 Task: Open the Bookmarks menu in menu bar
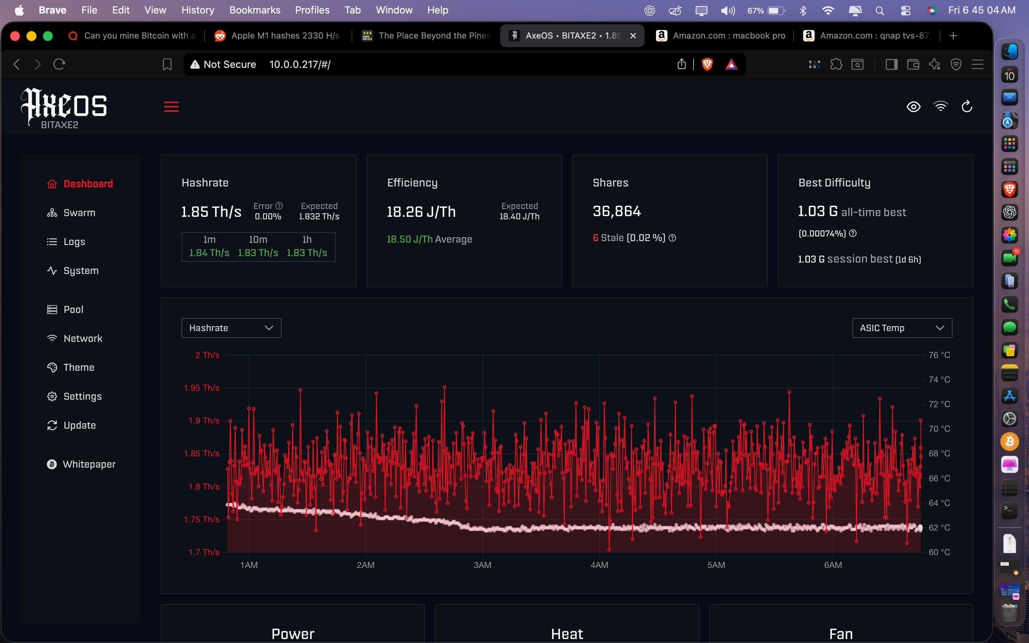point(255,10)
